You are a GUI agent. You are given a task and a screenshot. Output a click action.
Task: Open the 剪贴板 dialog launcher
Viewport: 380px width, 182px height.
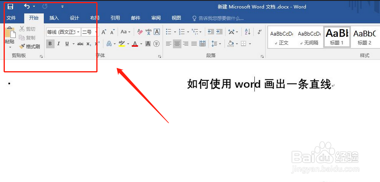(x=41, y=56)
